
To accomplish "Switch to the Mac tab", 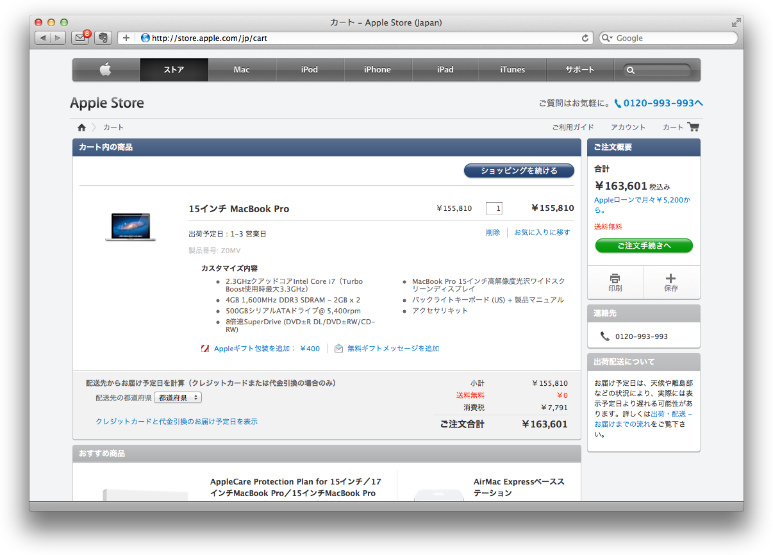I will coord(242,70).
